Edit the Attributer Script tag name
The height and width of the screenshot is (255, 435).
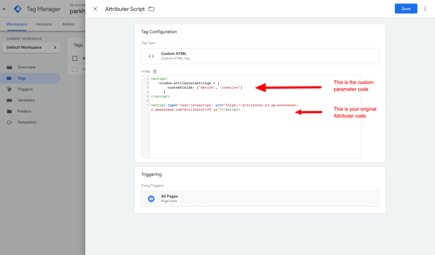pos(125,9)
